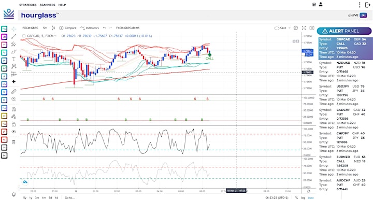This screenshot has height=200, width=373.
Task: Open the HELP menu
Action: tap(62, 5)
